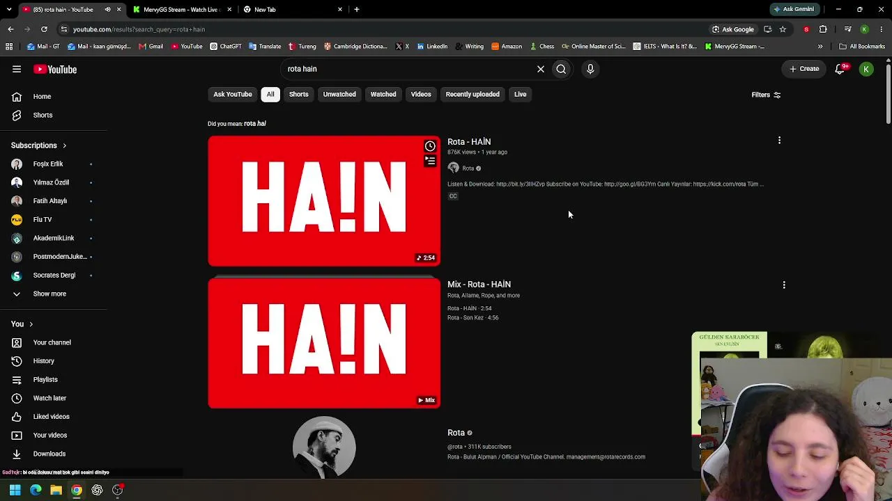Clear the search query with the X

coord(540,69)
